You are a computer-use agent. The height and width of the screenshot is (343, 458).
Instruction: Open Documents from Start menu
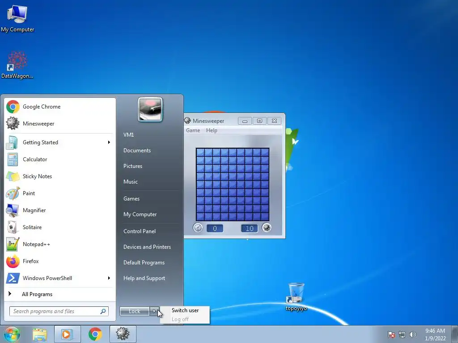click(x=137, y=151)
